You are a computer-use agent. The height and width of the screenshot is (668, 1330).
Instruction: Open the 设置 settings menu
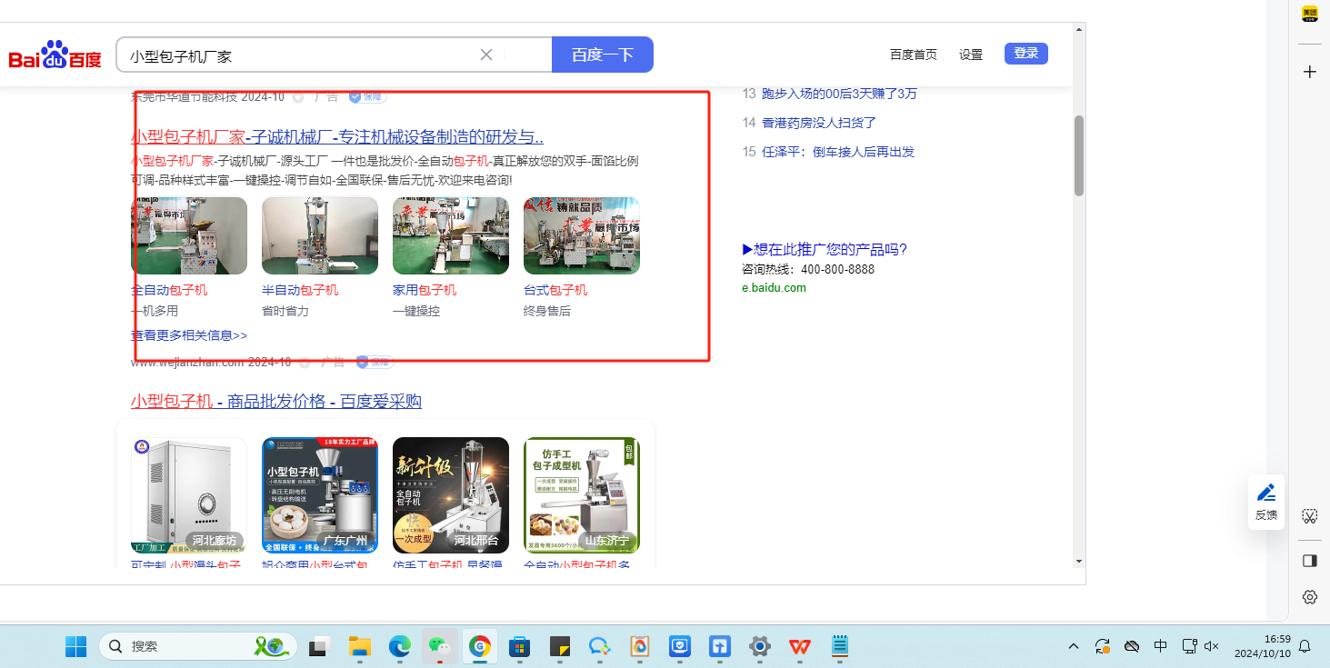(971, 55)
